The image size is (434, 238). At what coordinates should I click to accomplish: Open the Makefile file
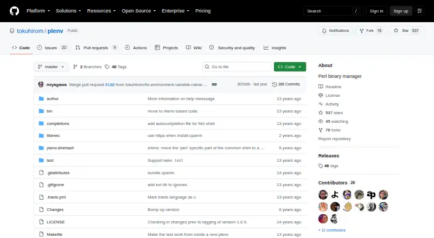click(x=55, y=234)
